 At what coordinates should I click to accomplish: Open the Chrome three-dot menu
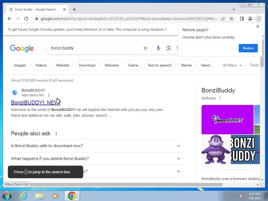pyautogui.click(x=259, y=19)
